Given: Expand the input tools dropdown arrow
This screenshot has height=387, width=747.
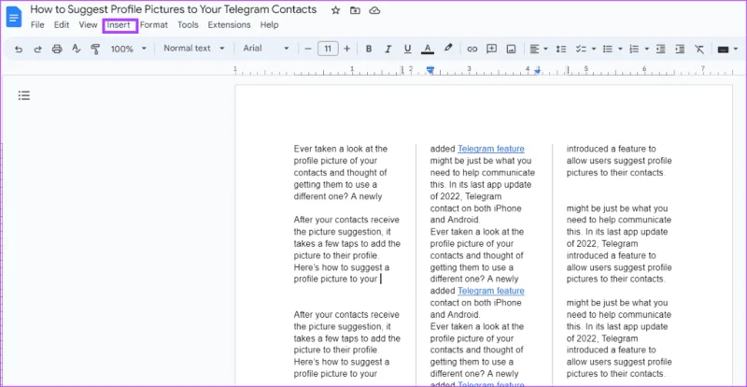Looking at the screenshot, I should 736,49.
